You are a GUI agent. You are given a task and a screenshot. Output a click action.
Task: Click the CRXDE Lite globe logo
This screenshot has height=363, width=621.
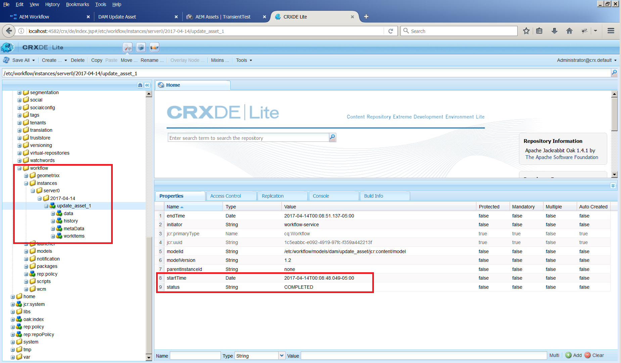pos(7,47)
